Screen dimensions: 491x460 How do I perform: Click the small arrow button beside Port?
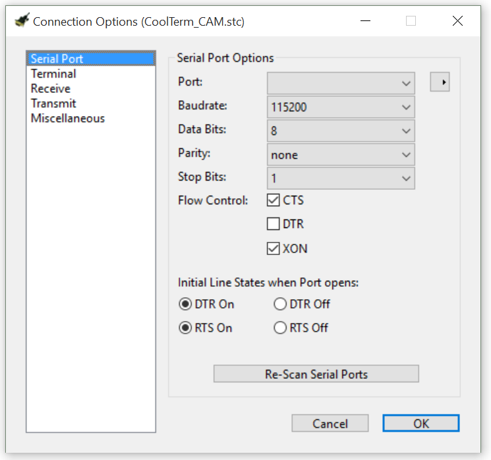pyautogui.click(x=440, y=82)
